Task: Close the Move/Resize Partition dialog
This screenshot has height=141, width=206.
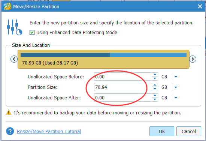Action: (x=200, y=6)
